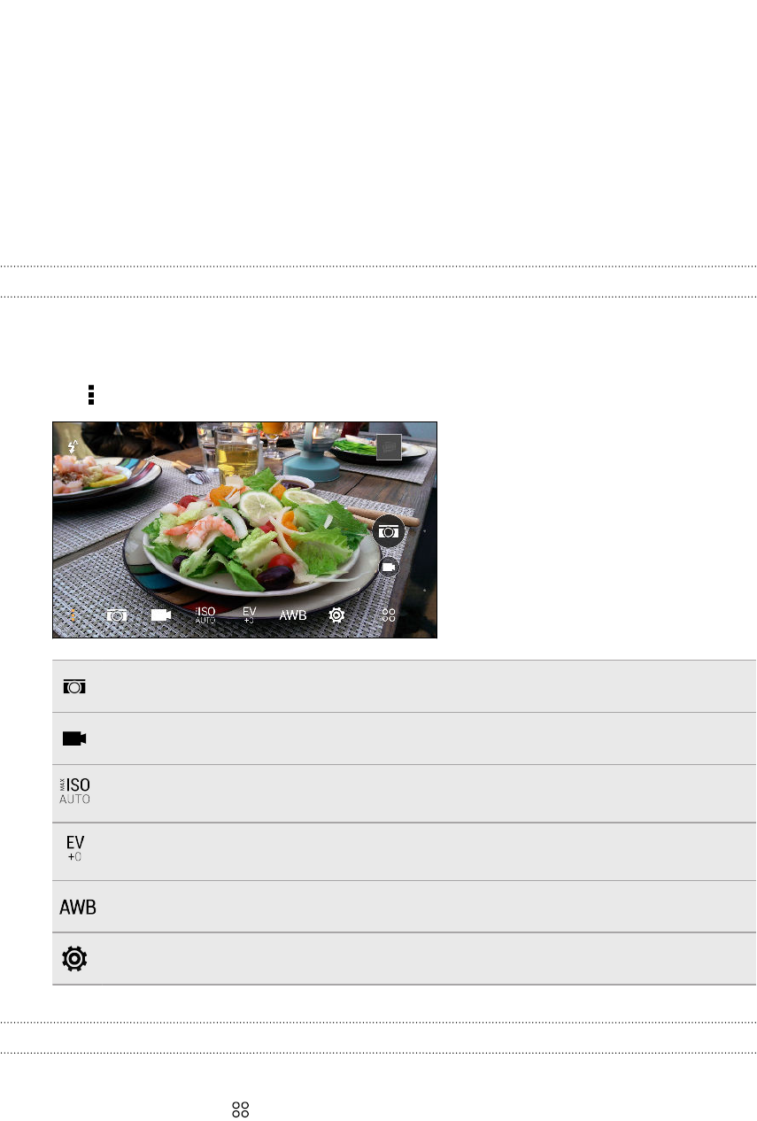Click the camera icon in the table

click(x=75, y=686)
